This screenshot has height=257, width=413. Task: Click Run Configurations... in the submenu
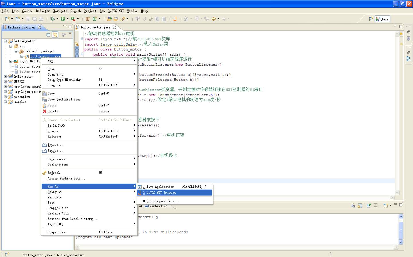pyautogui.click(x=161, y=201)
